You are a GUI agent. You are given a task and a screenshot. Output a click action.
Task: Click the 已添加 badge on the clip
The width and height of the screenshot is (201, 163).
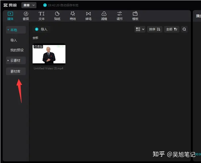38,46
